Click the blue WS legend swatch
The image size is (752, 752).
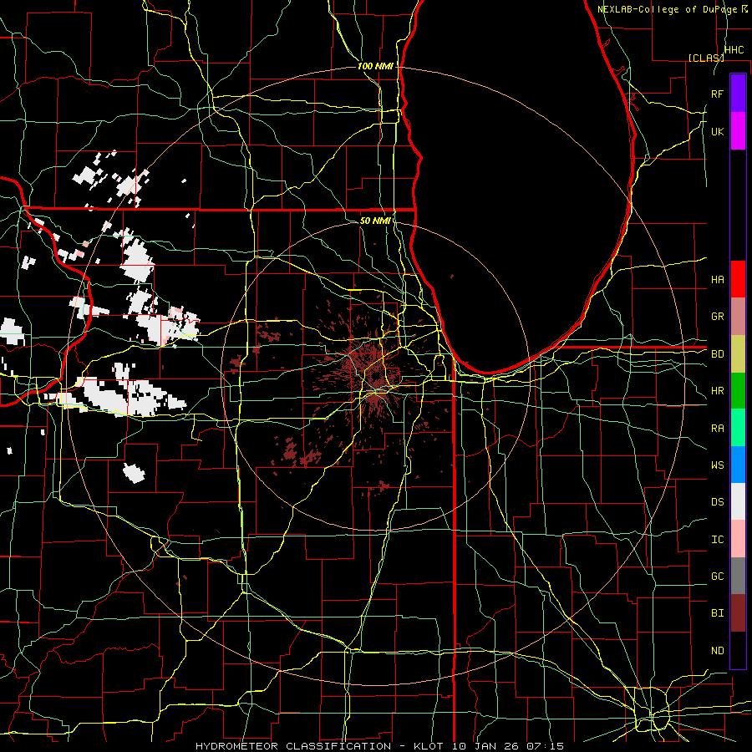point(738,465)
